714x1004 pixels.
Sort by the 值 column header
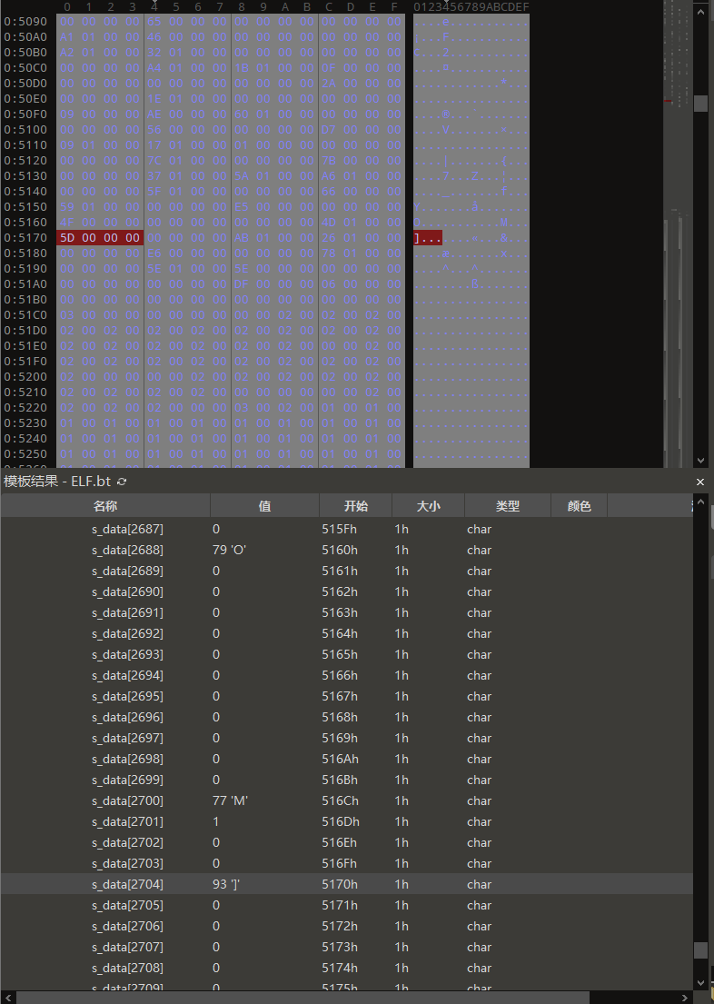pyautogui.click(x=264, y=506)
